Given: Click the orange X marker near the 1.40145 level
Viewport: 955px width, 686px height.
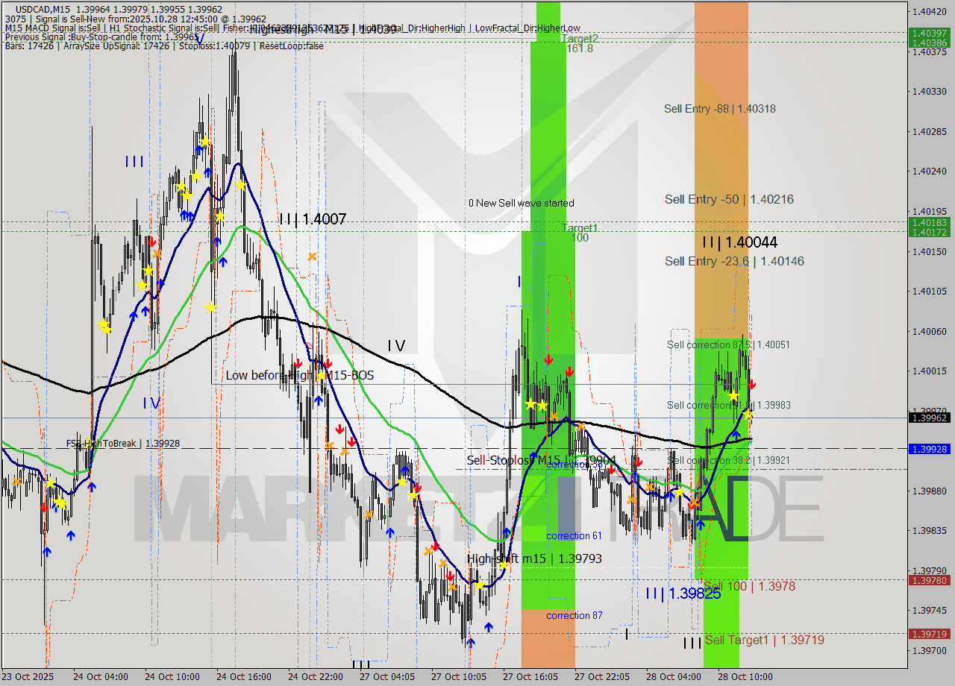Looking at the screenshot, I should click(x=312, y=256).
